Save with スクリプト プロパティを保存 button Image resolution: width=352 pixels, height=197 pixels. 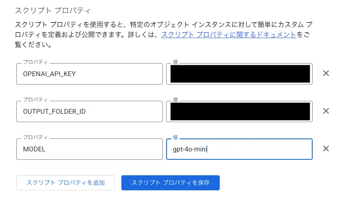tap(170, 183)
